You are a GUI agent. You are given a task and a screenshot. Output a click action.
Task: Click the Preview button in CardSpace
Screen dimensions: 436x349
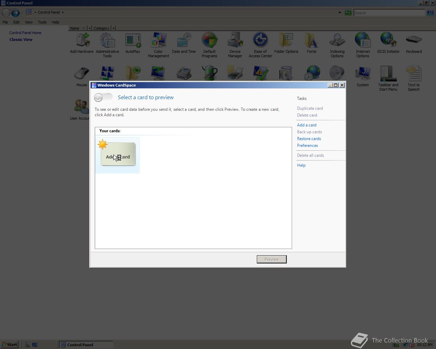[x=271, y=259]
